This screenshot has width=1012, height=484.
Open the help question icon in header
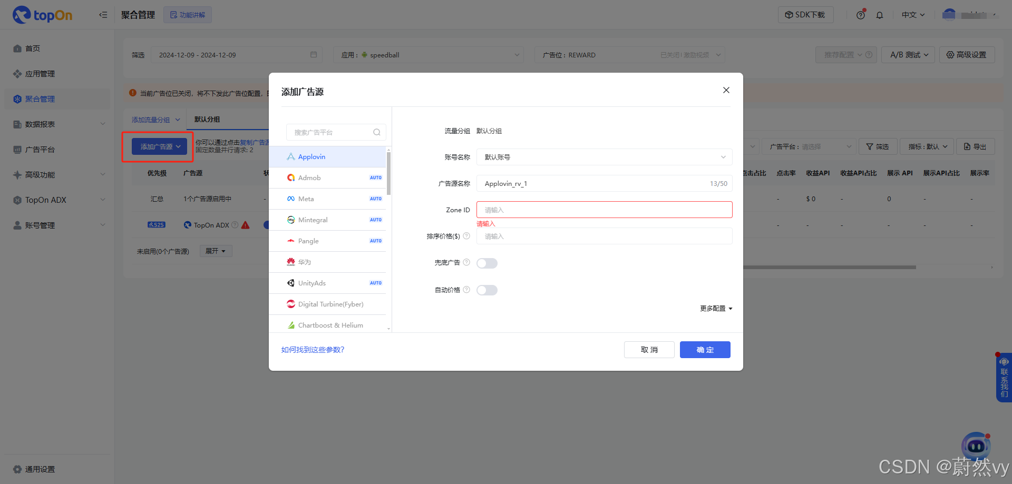[x=861, y=15]
